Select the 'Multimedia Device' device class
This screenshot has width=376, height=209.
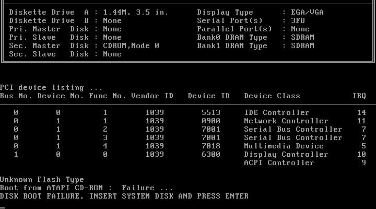(284, 146)
